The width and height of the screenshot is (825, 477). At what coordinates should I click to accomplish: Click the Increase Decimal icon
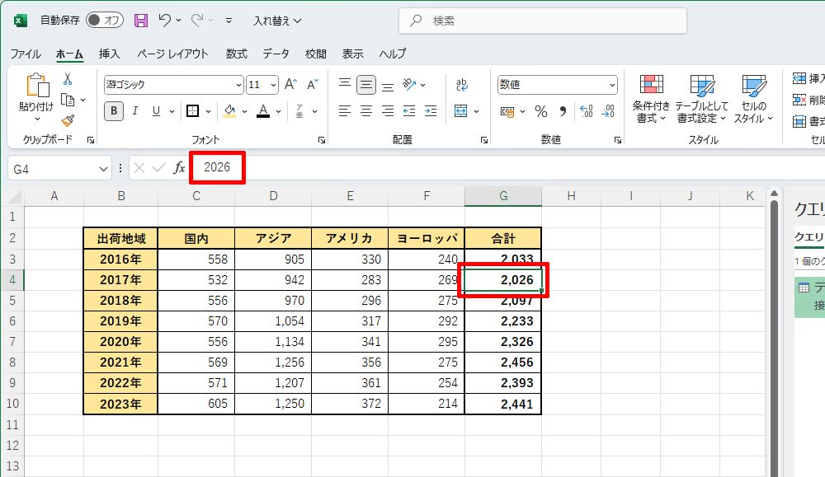pos(587,111)
